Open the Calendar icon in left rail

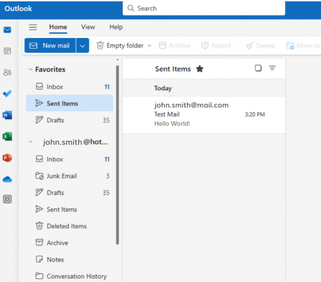[7, 51]
